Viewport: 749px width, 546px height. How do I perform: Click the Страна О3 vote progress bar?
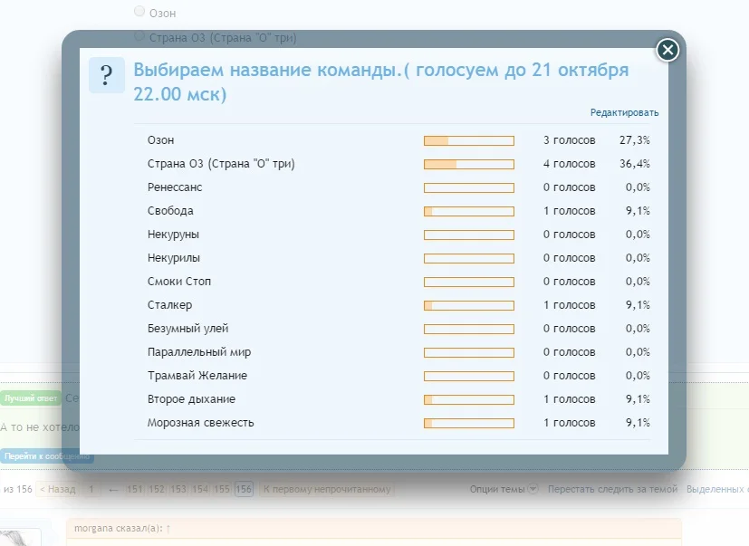[x=469, y=164]
